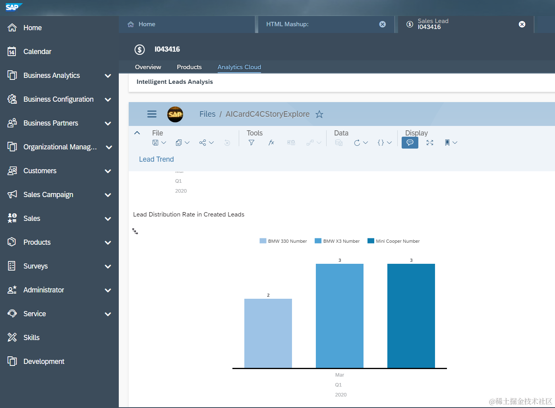Mark story as favorite with the star
This screenshot has height=408, width=555.
319,114
